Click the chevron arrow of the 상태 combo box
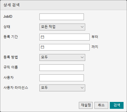Screen dimensions: 127x112 (x=82, y=27)
